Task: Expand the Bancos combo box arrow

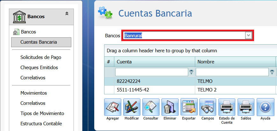Action: coord(248,35)
